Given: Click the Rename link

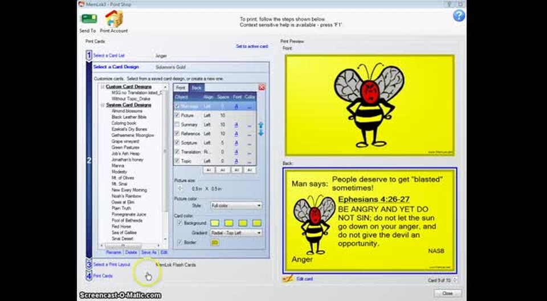Looking at the screenshot, I should [x=113, y=252].
